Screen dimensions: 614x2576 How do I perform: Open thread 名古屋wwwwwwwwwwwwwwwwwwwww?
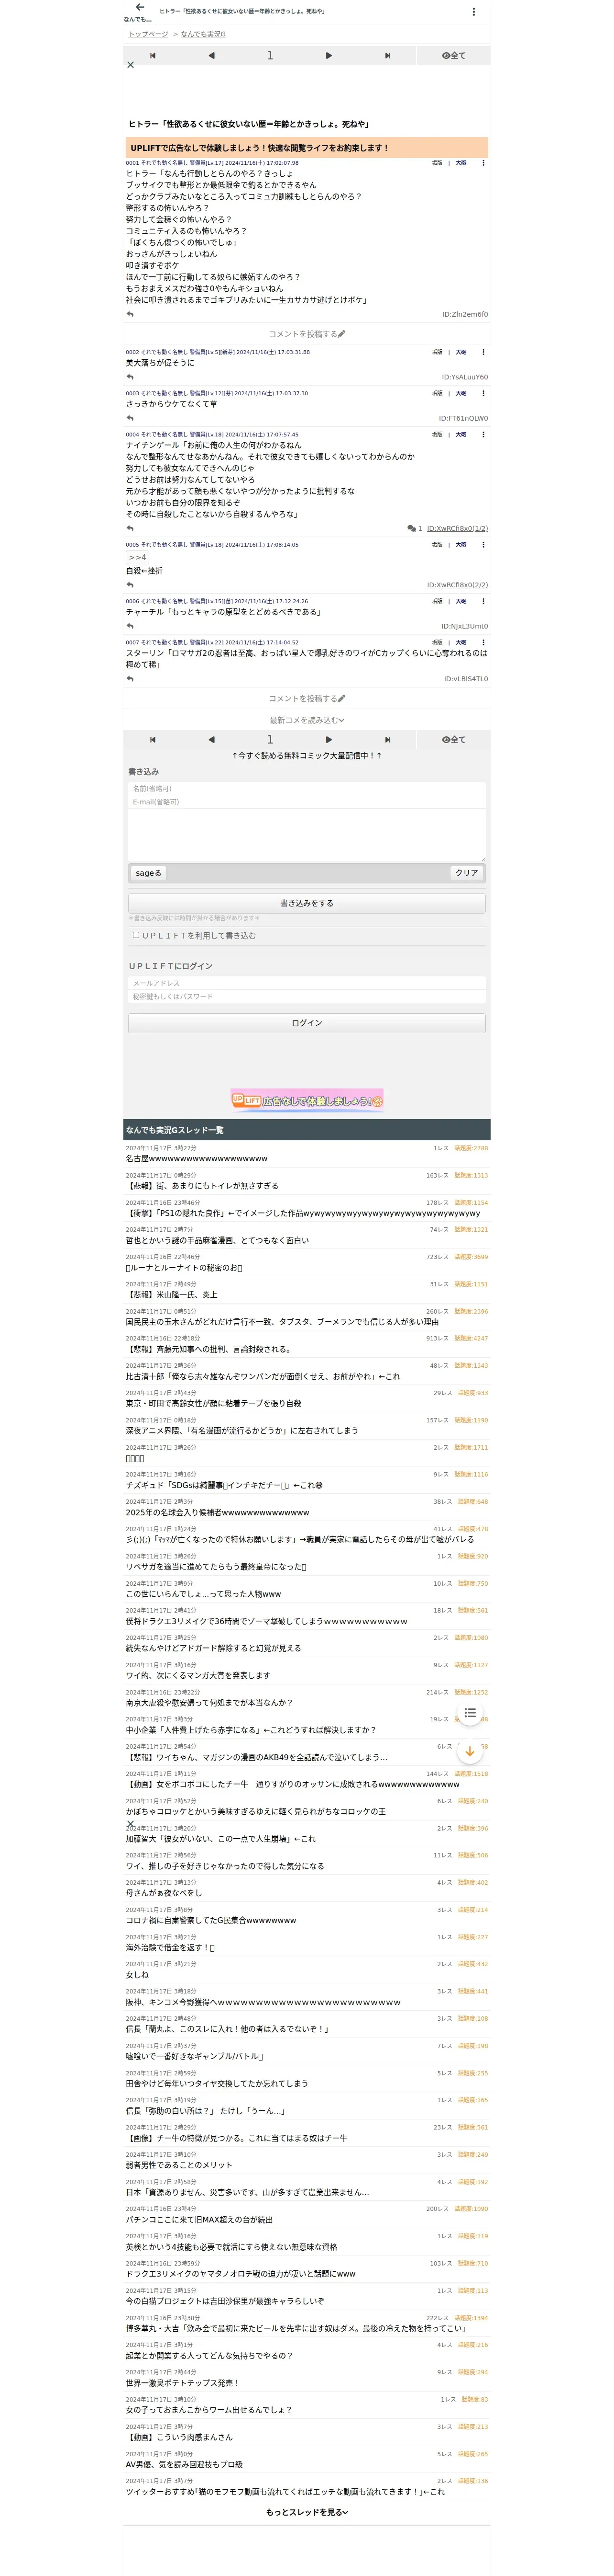click(x=197, y=1159)
